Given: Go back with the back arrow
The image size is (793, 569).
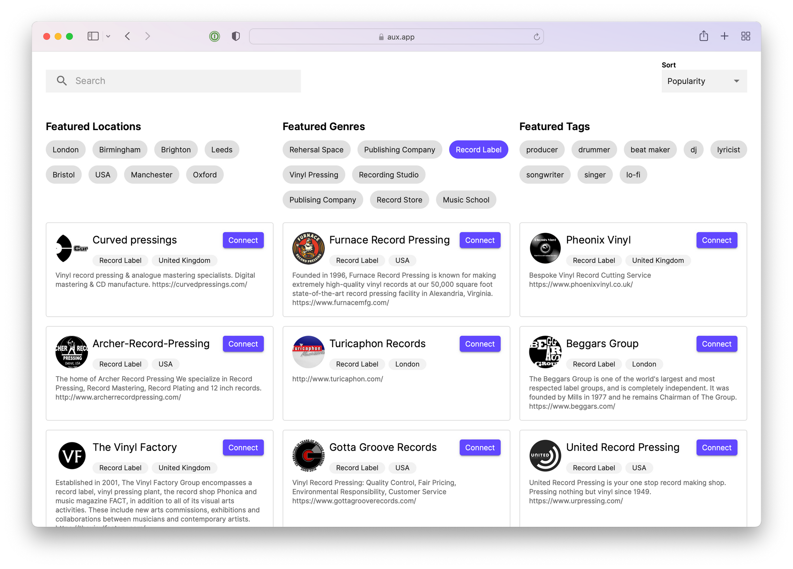Looking at the screenshot, I should click(x=128, y=36).
